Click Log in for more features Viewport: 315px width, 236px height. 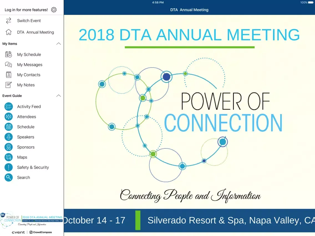point(26,10)
